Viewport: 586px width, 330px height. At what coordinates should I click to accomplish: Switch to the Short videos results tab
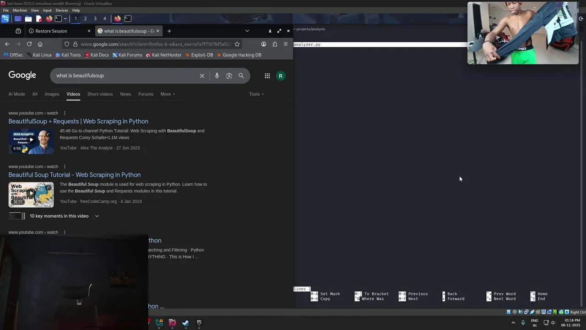tap(100, 94)
